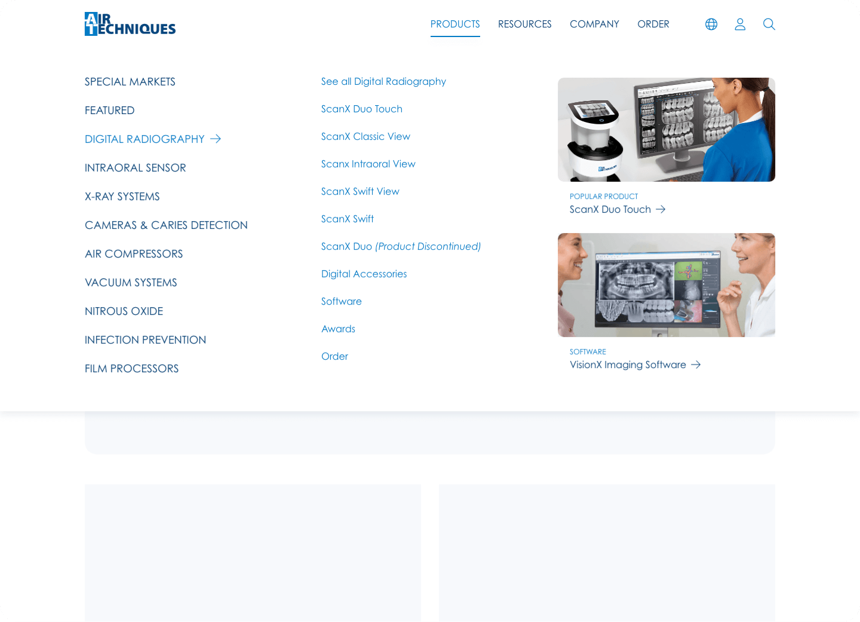
Task: Click the arrow beside VisionX Imaging Software
Action: (696, 364)
